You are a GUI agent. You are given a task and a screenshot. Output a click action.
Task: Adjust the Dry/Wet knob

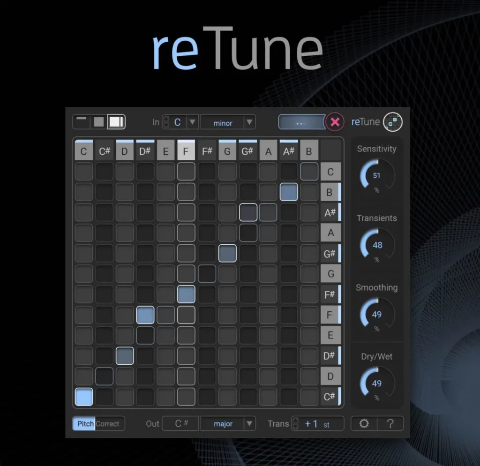coord(376,383)
